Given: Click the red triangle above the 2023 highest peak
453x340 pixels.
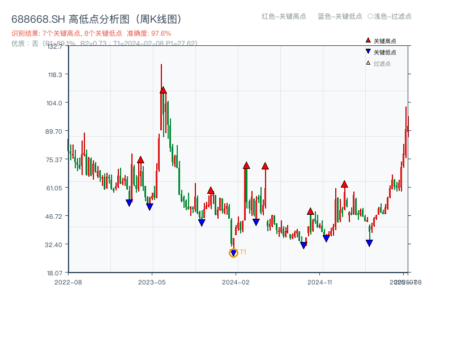Looking at the screenshot, I should tap(163, 90).
